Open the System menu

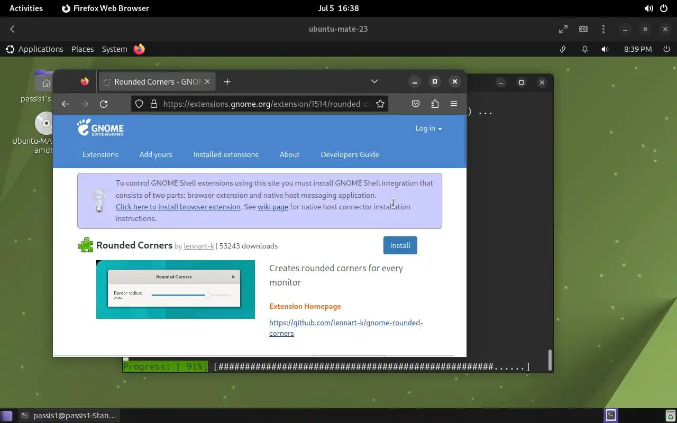pyautogui.click(x=114, y=49)
